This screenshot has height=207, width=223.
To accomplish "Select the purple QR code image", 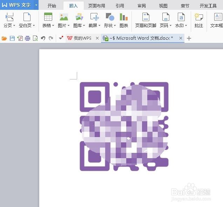I will coord(124,126).
